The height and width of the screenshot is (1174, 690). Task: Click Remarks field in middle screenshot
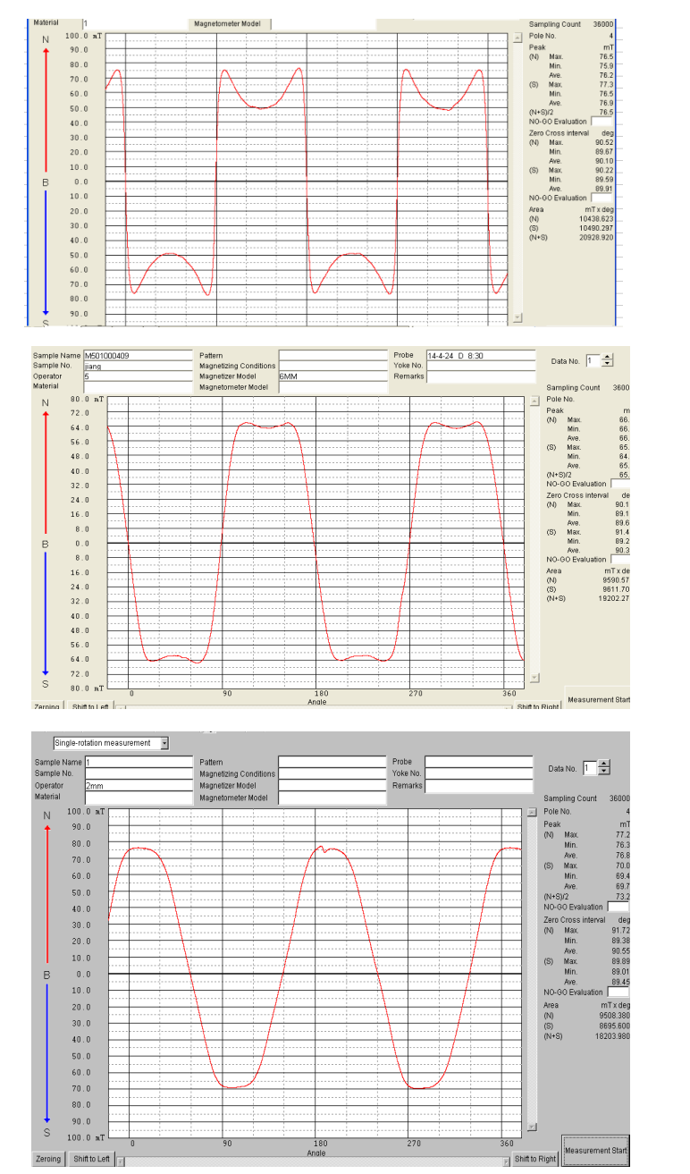click(x=480, y=376)
